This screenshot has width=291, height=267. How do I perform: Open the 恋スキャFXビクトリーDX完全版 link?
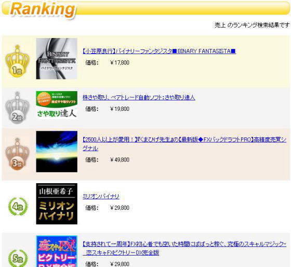click(184, 248)
